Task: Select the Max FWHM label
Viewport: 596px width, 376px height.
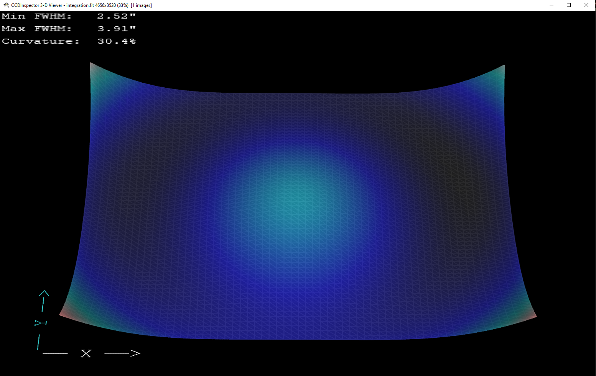Action: pyautogui.click(x=36, y=29)
